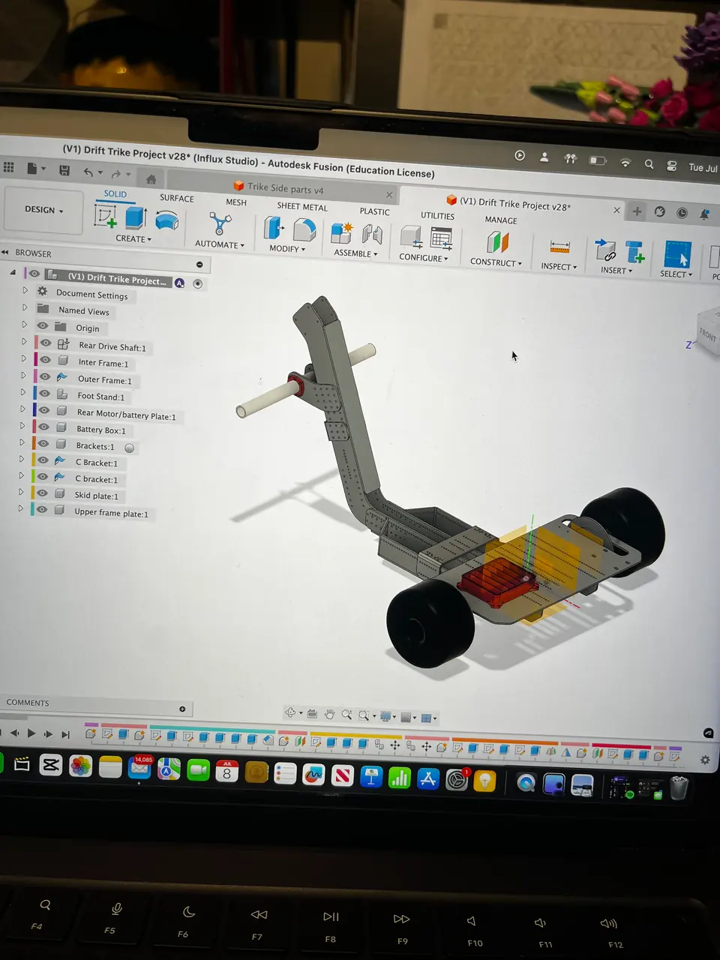Screen dimensions: 720x960
Task: Select the Fillet tool icon
Action: tap(304, 230)
